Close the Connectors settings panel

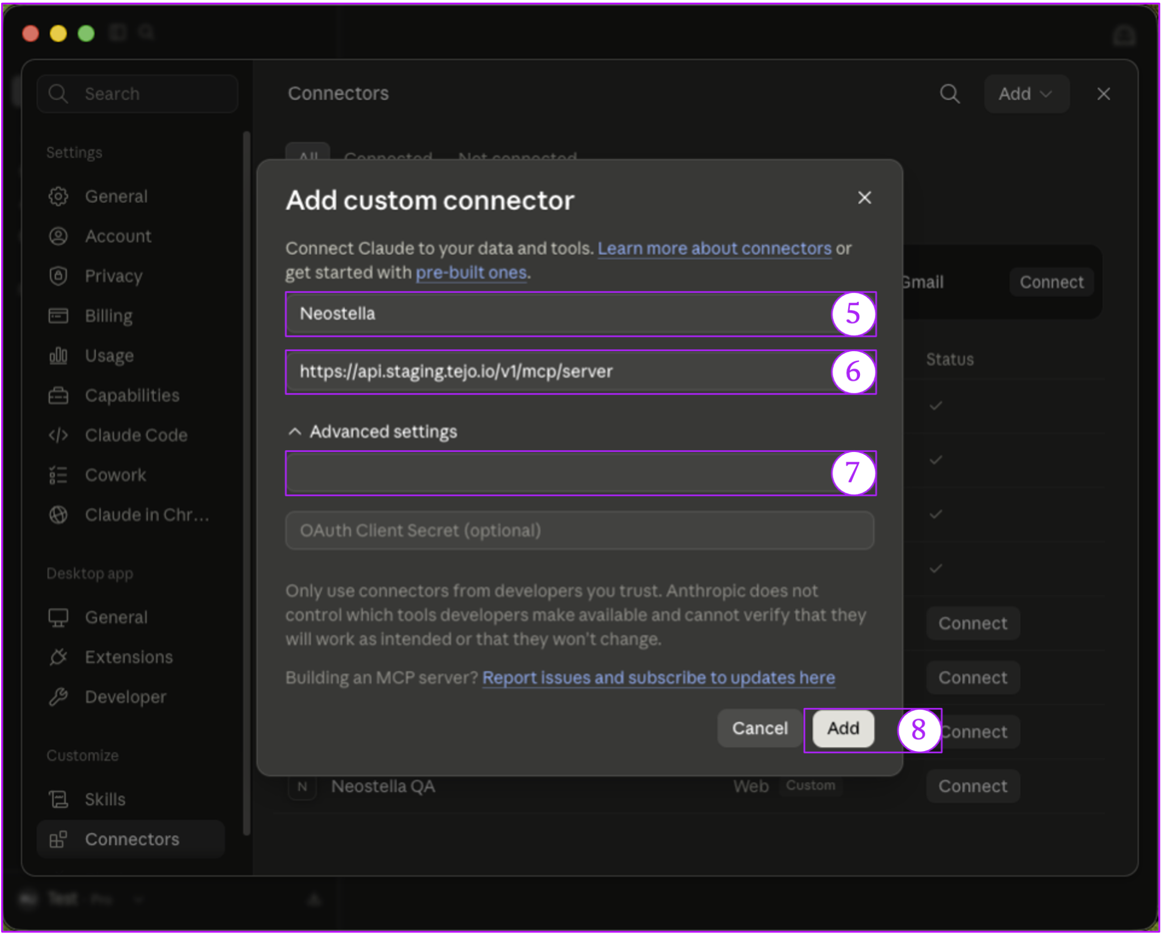point(1103,94)
